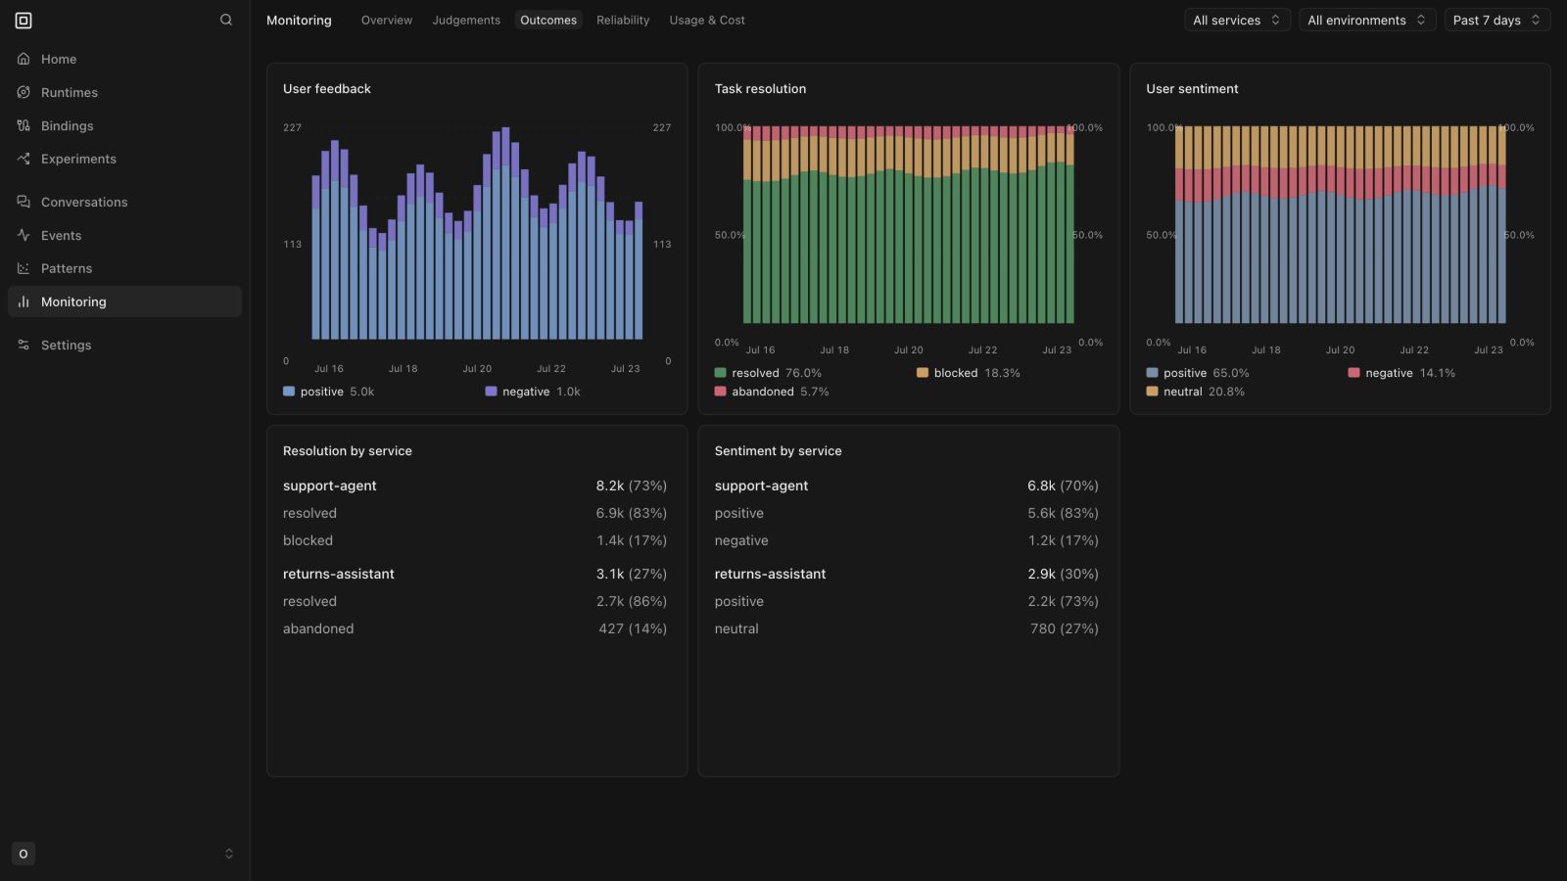Viewport: 1567px width, 881px height.
Task: Open the All services dropdown
Action: coord(1237,20)
